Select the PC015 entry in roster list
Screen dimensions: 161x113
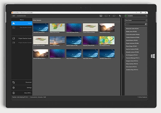[132, 70]
